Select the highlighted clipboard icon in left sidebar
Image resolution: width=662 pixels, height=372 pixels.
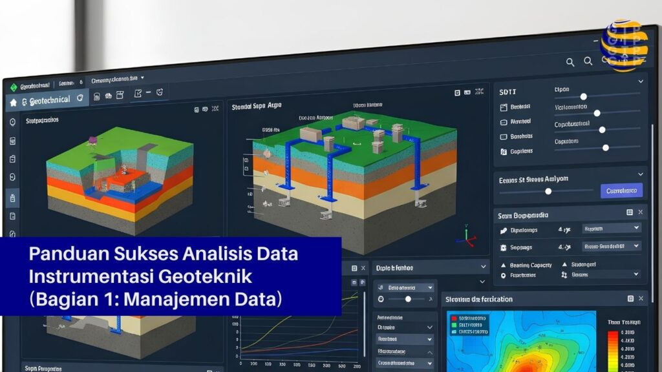point(12,198)
